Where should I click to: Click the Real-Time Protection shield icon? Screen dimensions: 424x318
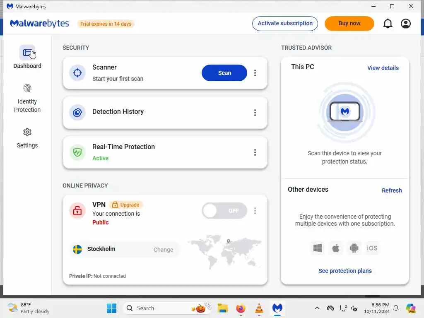click(77, 152)
